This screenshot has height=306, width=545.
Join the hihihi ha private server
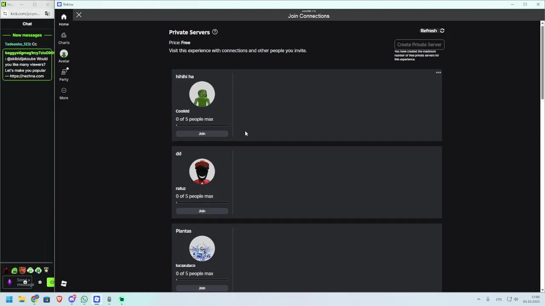[202, 133]
